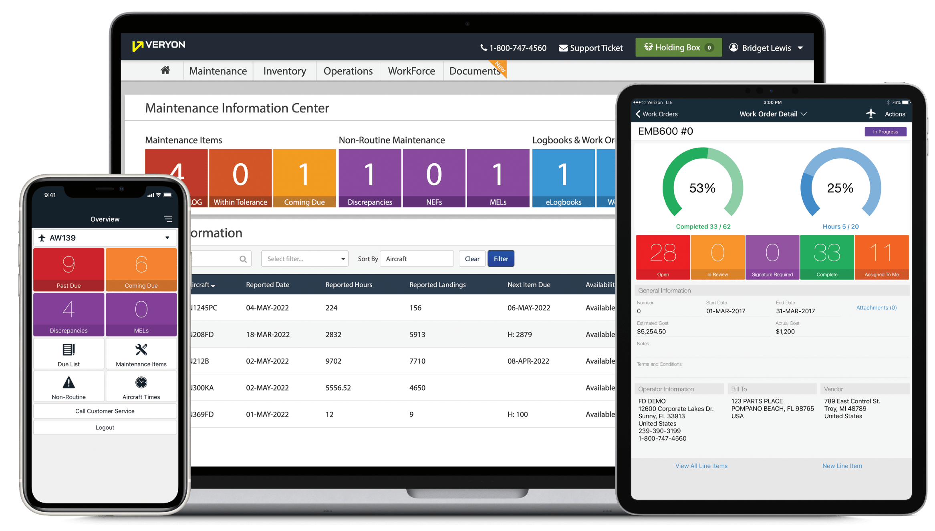
Task: Click the Filter button in table
Action: pyautogui.click(x=500, y=259)
